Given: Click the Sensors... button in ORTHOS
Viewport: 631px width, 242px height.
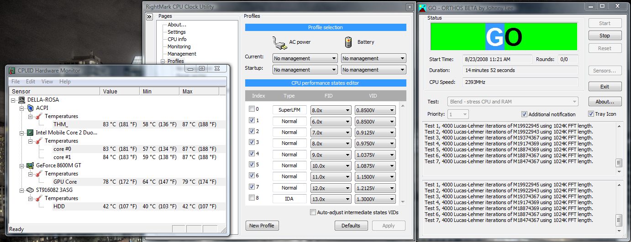Looking at the screenshot, I should 605,71.
